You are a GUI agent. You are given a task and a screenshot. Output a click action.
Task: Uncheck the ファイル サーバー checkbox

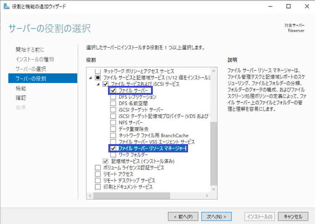(x=113, y=90)
